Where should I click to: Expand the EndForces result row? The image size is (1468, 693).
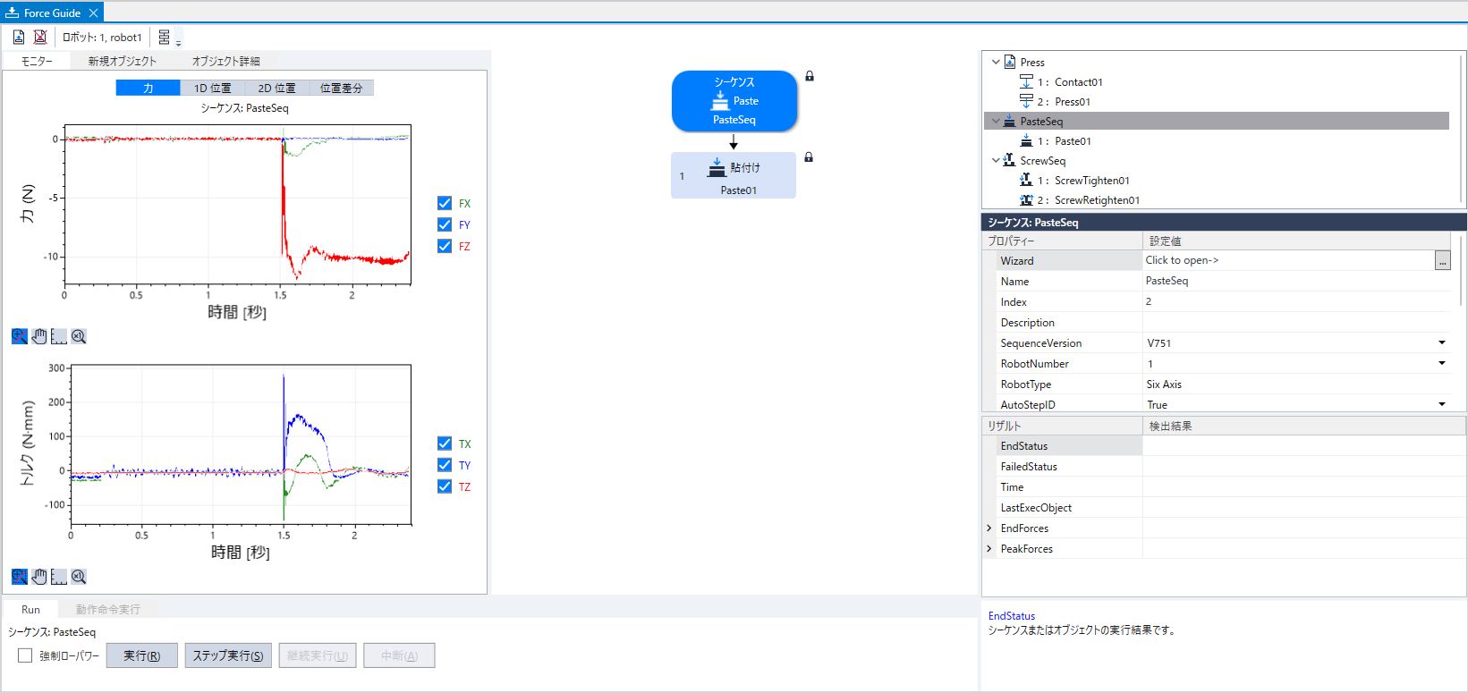point(989,528)
